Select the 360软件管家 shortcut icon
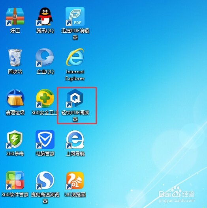 (15, 180)
